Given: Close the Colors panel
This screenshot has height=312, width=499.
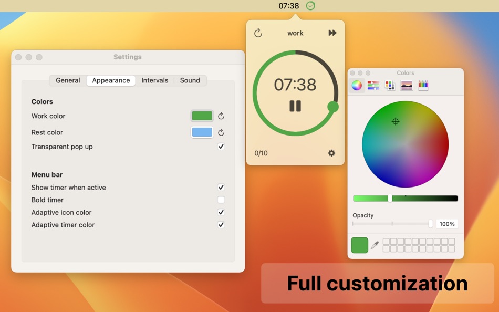Looking at the screenshot, I should tap(352, 73).
